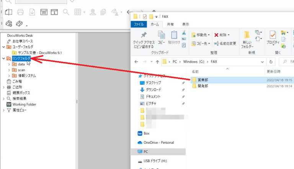Open the ごみ箱 trash bin
The width and height of the screenshot is (294, 169).
pos(15,81)
